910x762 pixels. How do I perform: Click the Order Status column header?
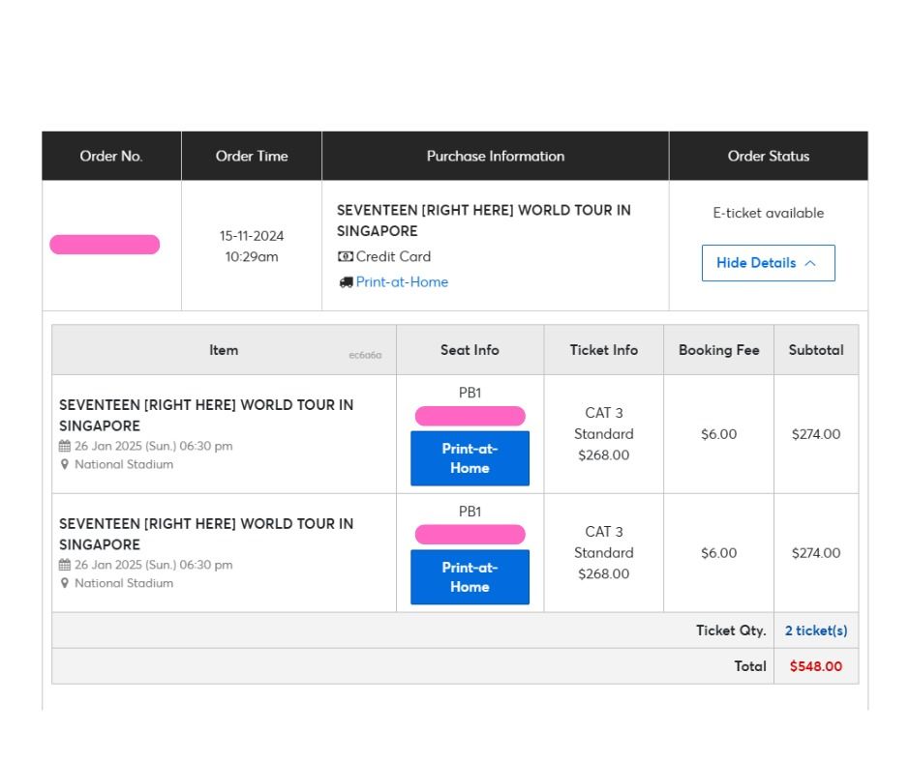pyautogui.click(x=768, y=156)
